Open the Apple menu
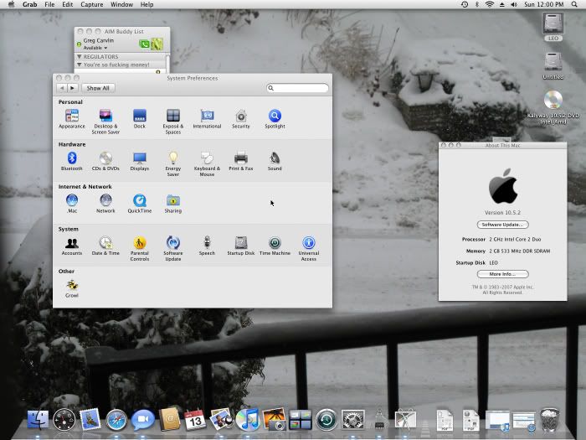Screen dimensions: 586x440 click(11, 4)
